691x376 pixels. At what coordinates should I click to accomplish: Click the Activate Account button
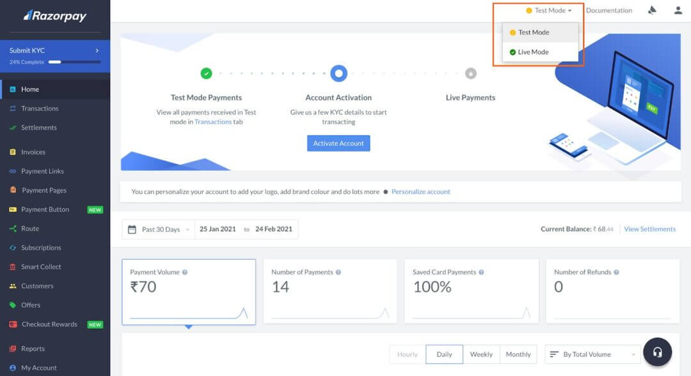(x=338, y=144)
